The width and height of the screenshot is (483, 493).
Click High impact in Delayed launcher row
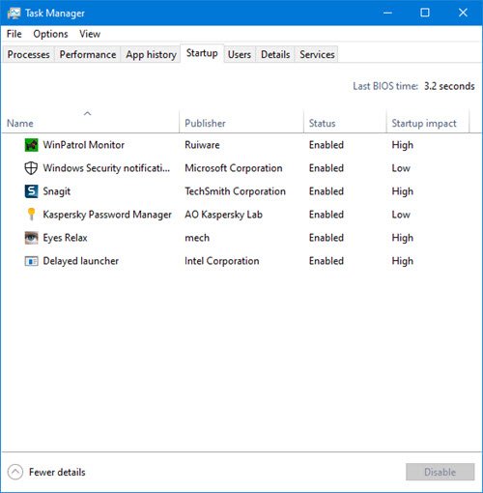coord(402,261)
